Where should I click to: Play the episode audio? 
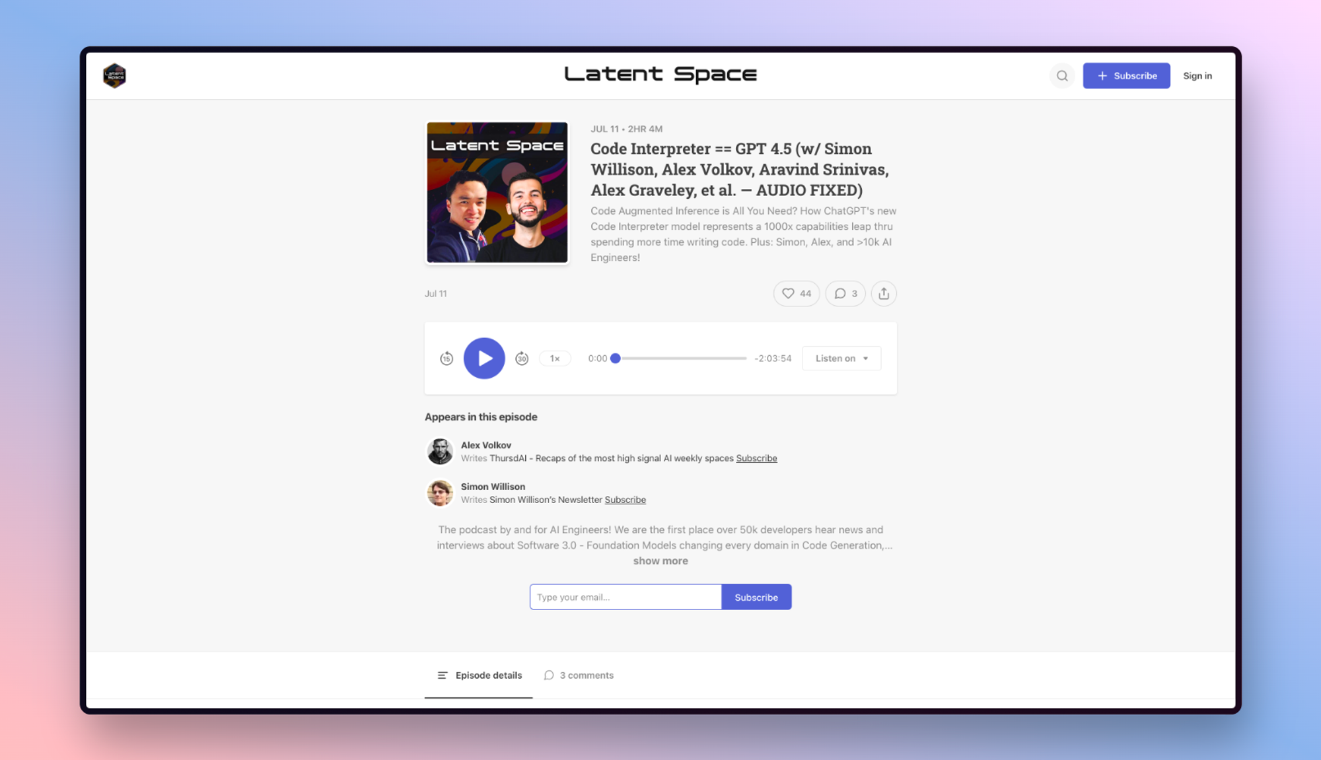[484, 358]
